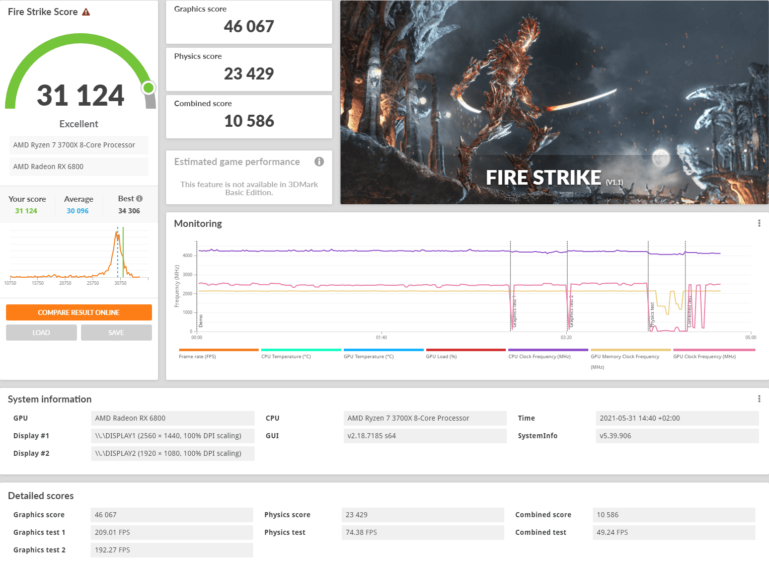Click Time value 2021-05-31 14:40
Image resolution: width=769 pixels, height=566 pixels.
click(x=677, y=418)
